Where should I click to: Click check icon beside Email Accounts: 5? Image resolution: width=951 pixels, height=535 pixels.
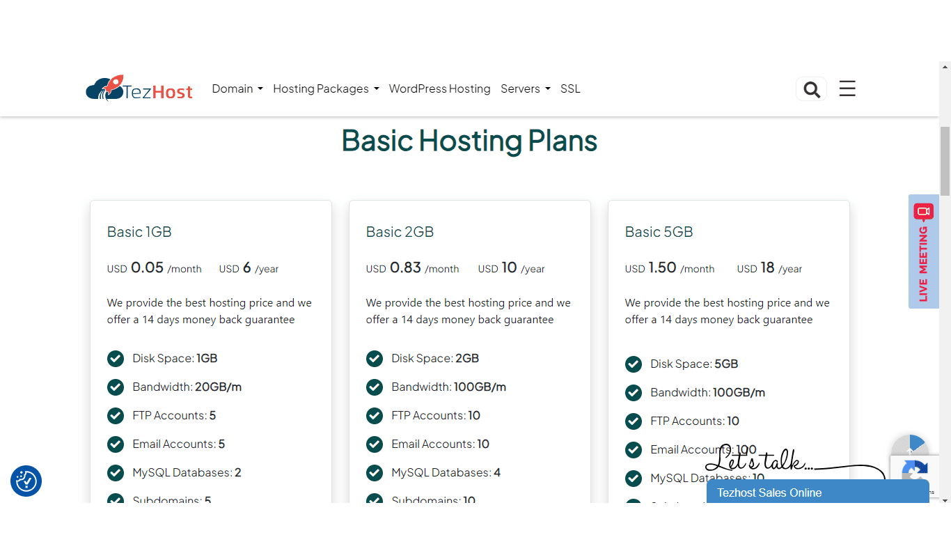[x=116, y=444]
